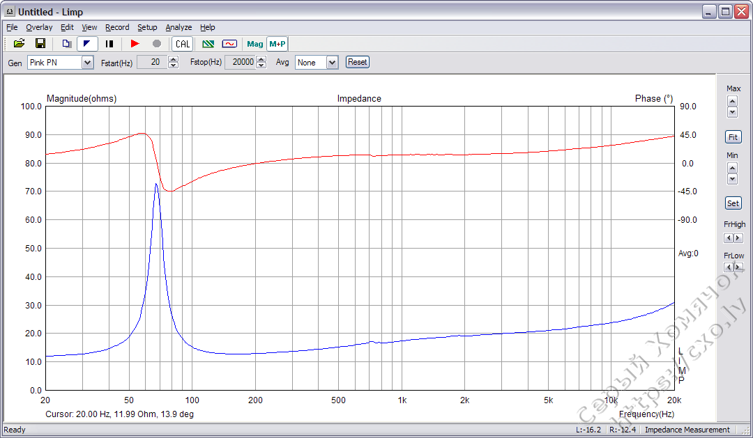753x438 pixels.
Task: Open the Overlay menu
Action: (x=39, y=27)
